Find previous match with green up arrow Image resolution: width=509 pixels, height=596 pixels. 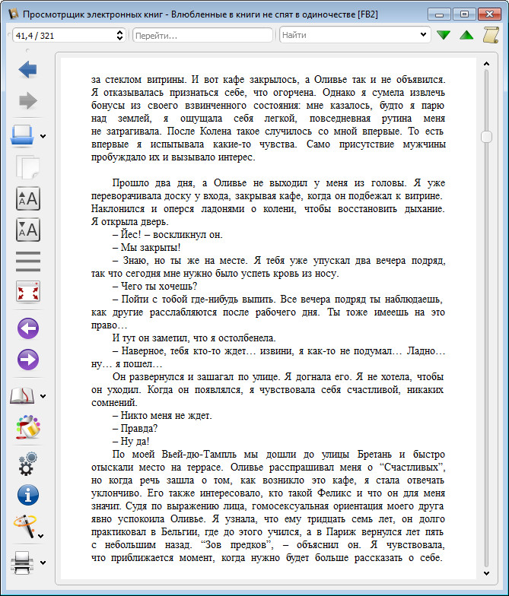pos(466,35)
